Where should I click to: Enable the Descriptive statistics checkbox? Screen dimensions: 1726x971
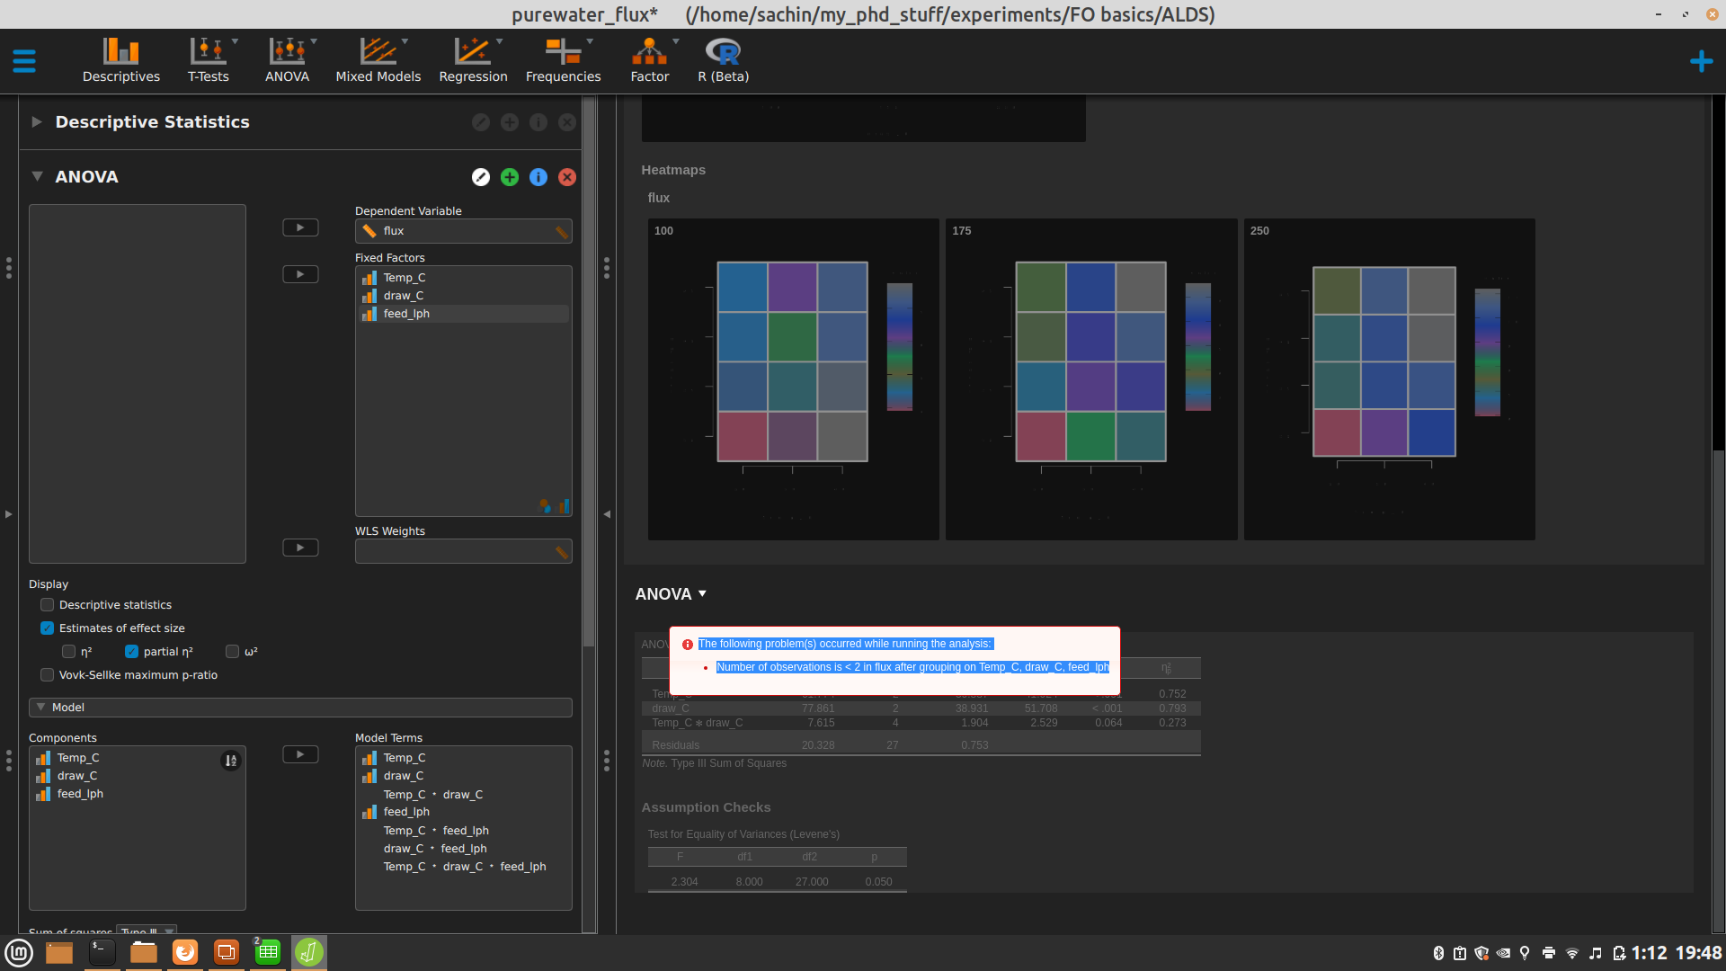tap(48, 605)
